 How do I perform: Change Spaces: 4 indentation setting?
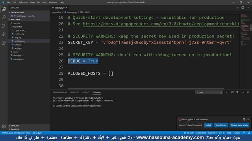[212, 133]
